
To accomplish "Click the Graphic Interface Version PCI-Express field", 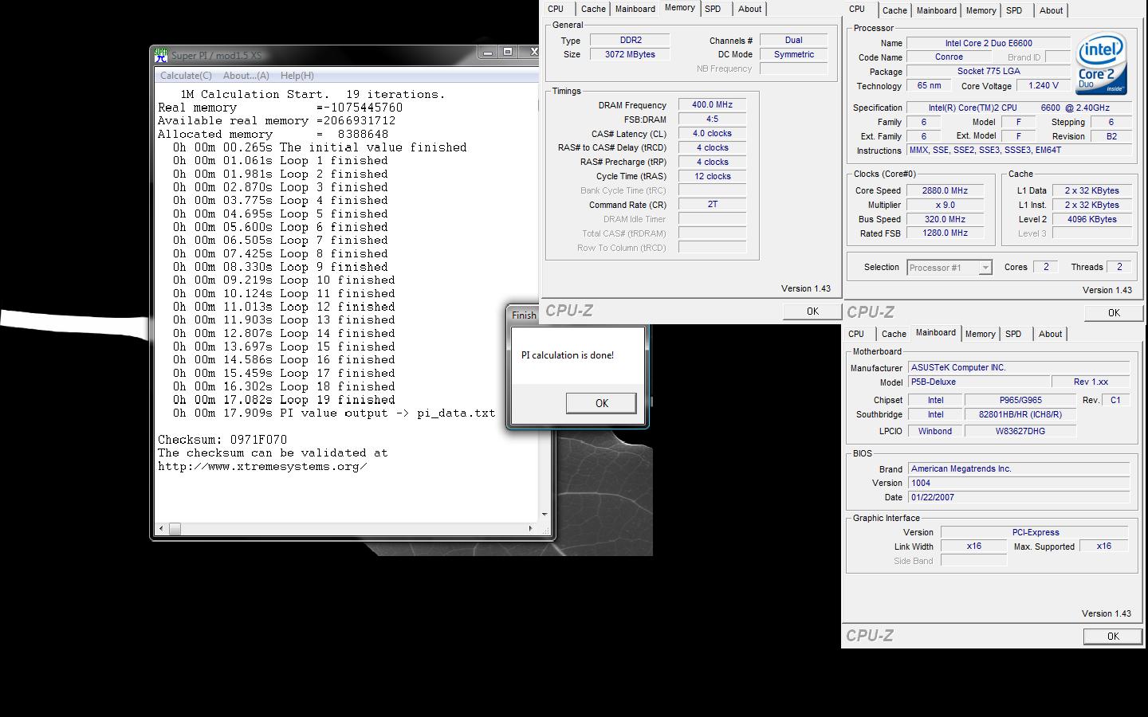I will point(1035,532).
